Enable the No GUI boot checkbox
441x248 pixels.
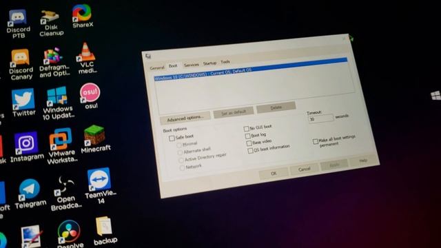coord(247,129)
